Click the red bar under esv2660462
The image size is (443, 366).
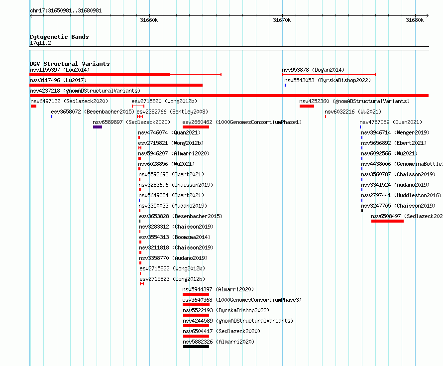196,127
